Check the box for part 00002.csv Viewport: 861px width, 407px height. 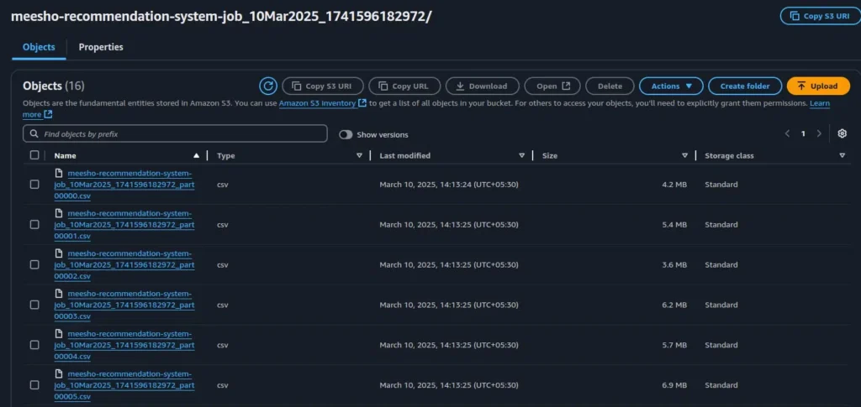coord(34,264)
